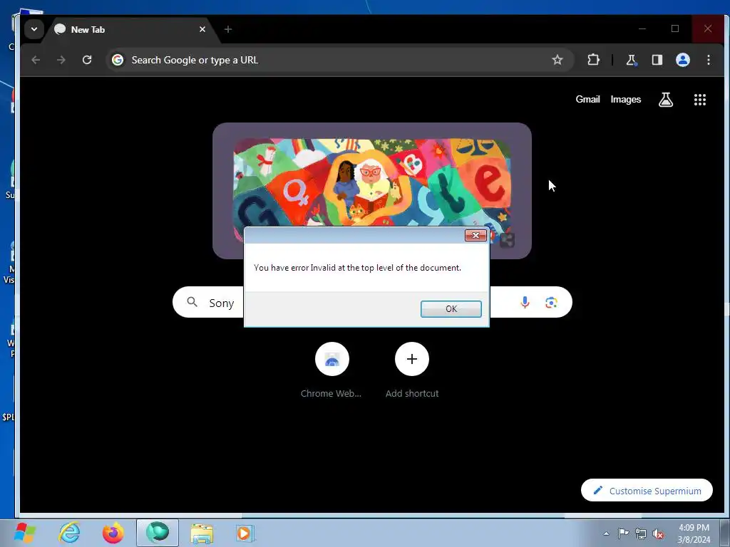Click the Google Doodle image
Screen dimensions: 730x547
pyautogui.click(x=372, y=184)
